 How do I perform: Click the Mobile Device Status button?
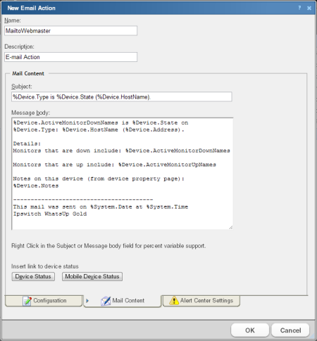tap(92, 276)
